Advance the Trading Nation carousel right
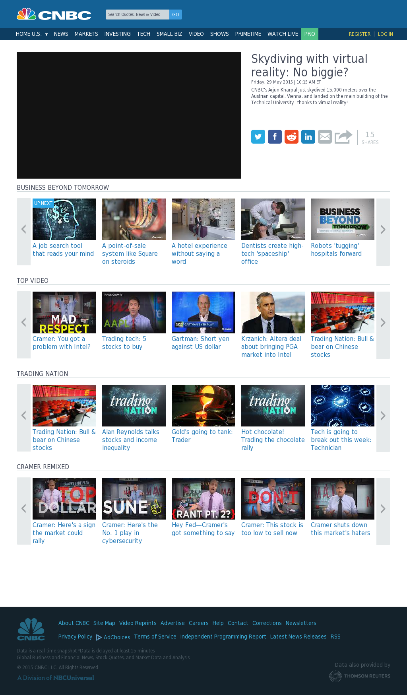Image resolution: width=407 pixels, height=695 pixels. click(383, 416)
